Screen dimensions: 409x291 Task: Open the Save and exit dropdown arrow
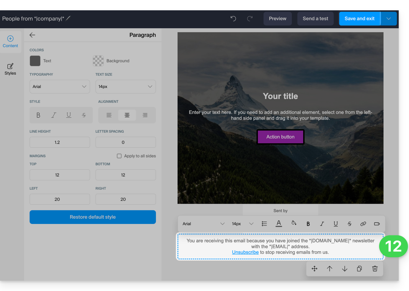coord(388,19)
